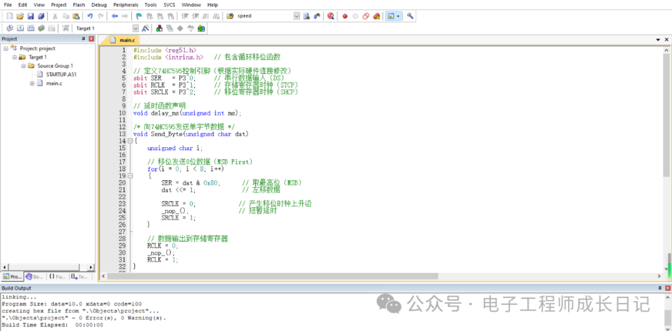Open the Peripherals menu
This screenshot has height=331, width=672.
(126, 5)
